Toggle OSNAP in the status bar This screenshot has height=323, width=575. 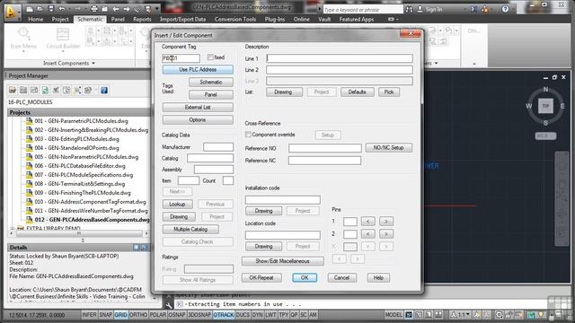[177, 315]
